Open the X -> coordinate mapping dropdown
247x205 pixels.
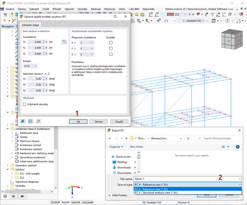tap(87, 43)
